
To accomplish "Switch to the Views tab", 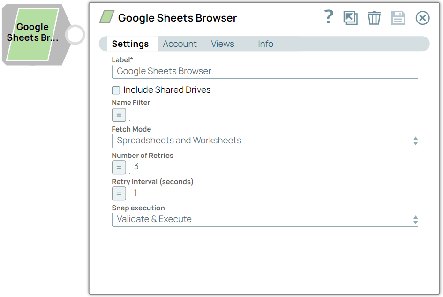I will pos(223,44).
